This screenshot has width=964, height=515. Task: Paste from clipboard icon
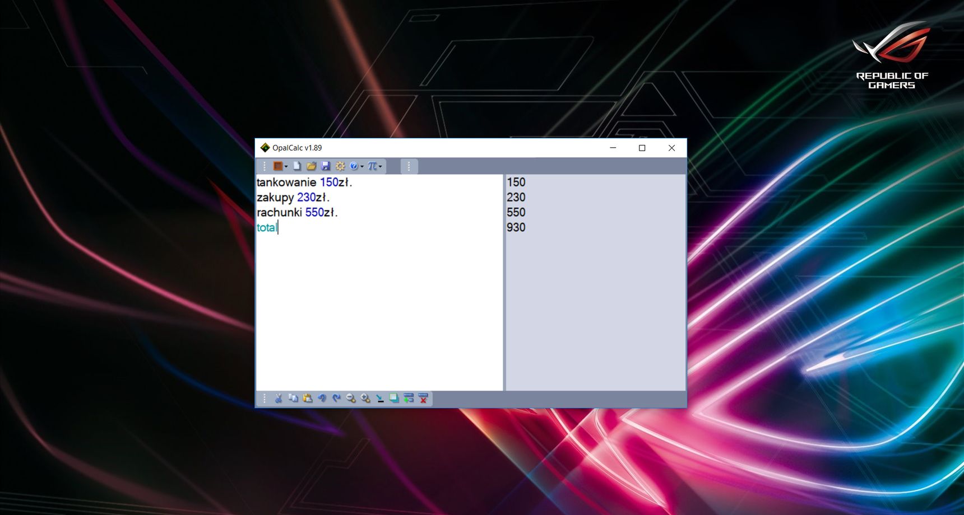coord(307,398)
